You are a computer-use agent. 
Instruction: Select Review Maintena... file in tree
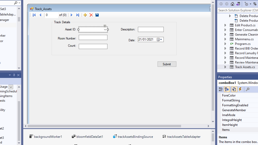coord(246,62)
